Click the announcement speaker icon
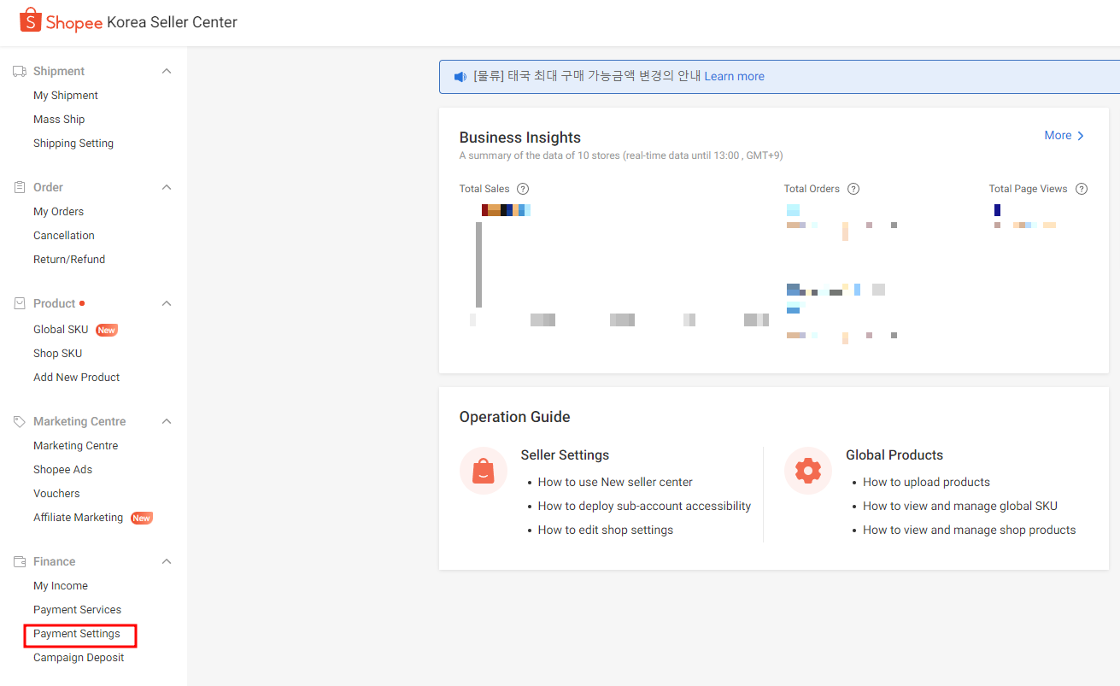 pos(460,76)
